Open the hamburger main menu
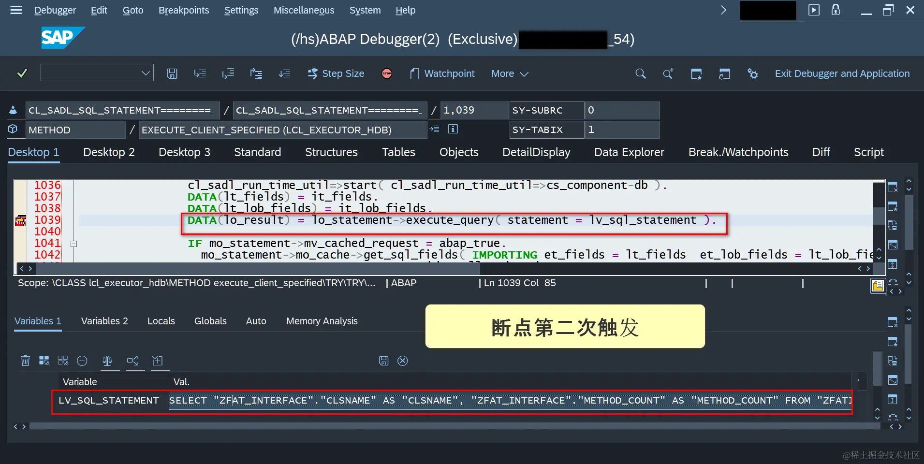The width and height of the screenshot is (924, 464). coord(16,10)
